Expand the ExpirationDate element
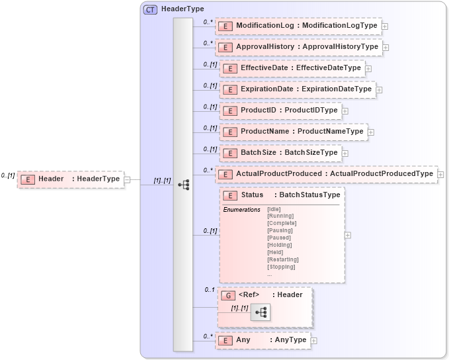 (379, 90)
